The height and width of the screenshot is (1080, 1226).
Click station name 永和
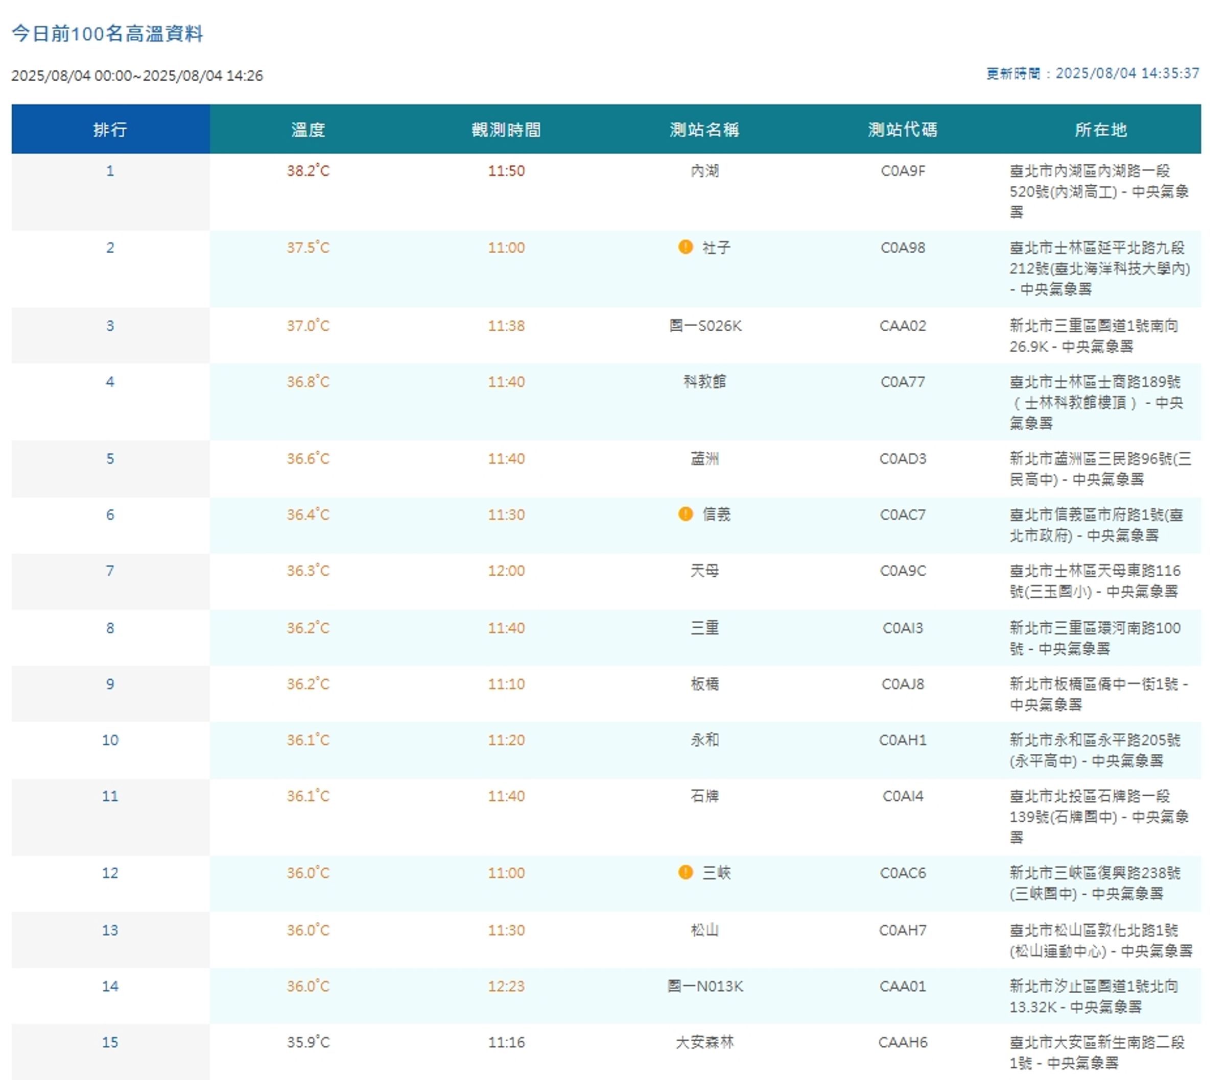[x=705, y=740]
